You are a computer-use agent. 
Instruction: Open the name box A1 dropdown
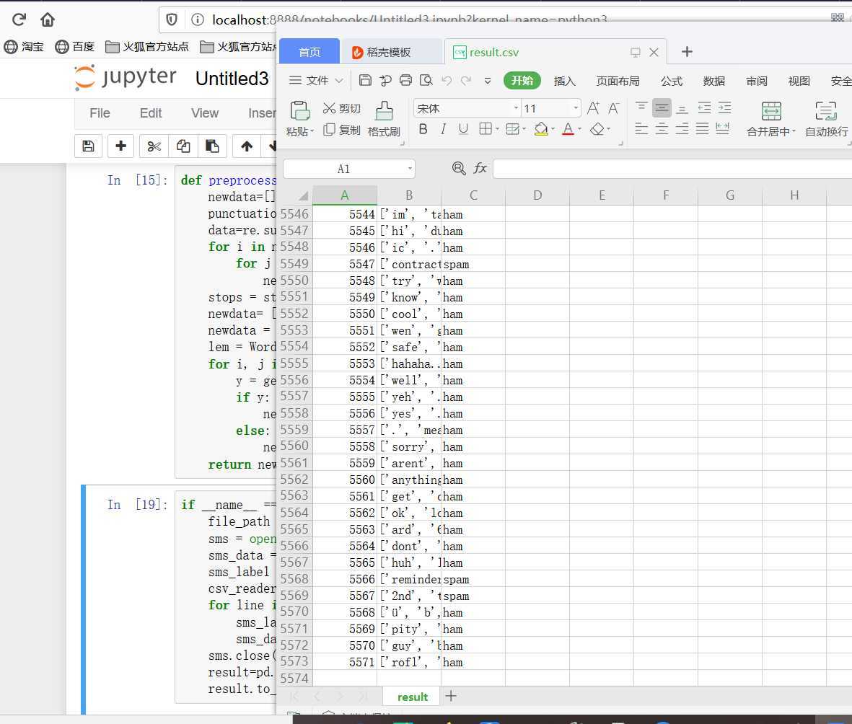(x=410, y=169)
